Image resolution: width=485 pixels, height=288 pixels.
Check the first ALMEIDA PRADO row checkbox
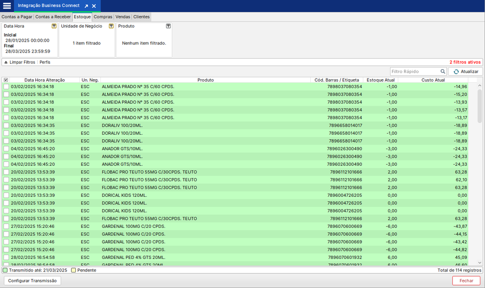[6, 87]
